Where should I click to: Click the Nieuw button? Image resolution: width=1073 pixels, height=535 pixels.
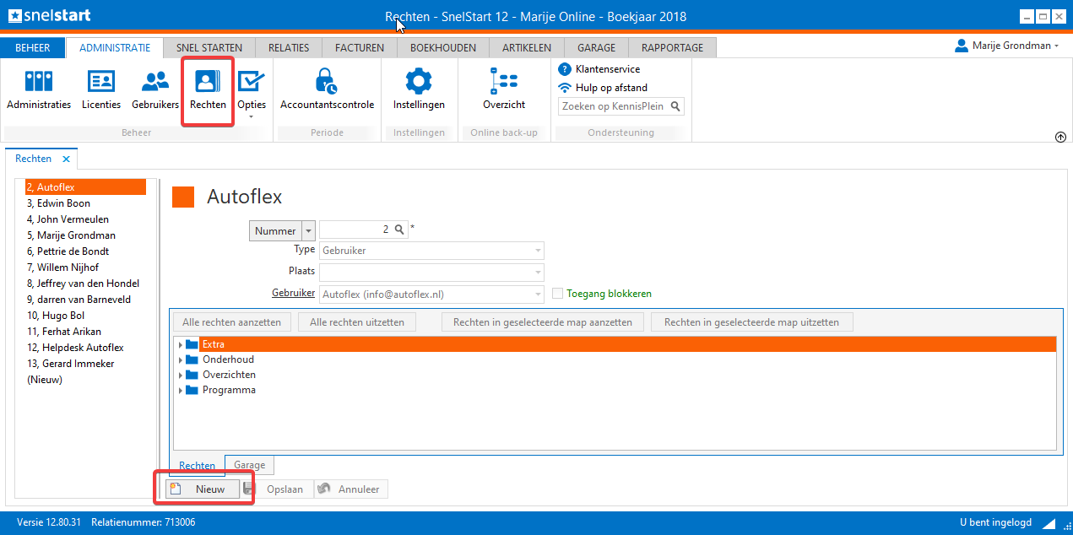[x=203, y=489]
